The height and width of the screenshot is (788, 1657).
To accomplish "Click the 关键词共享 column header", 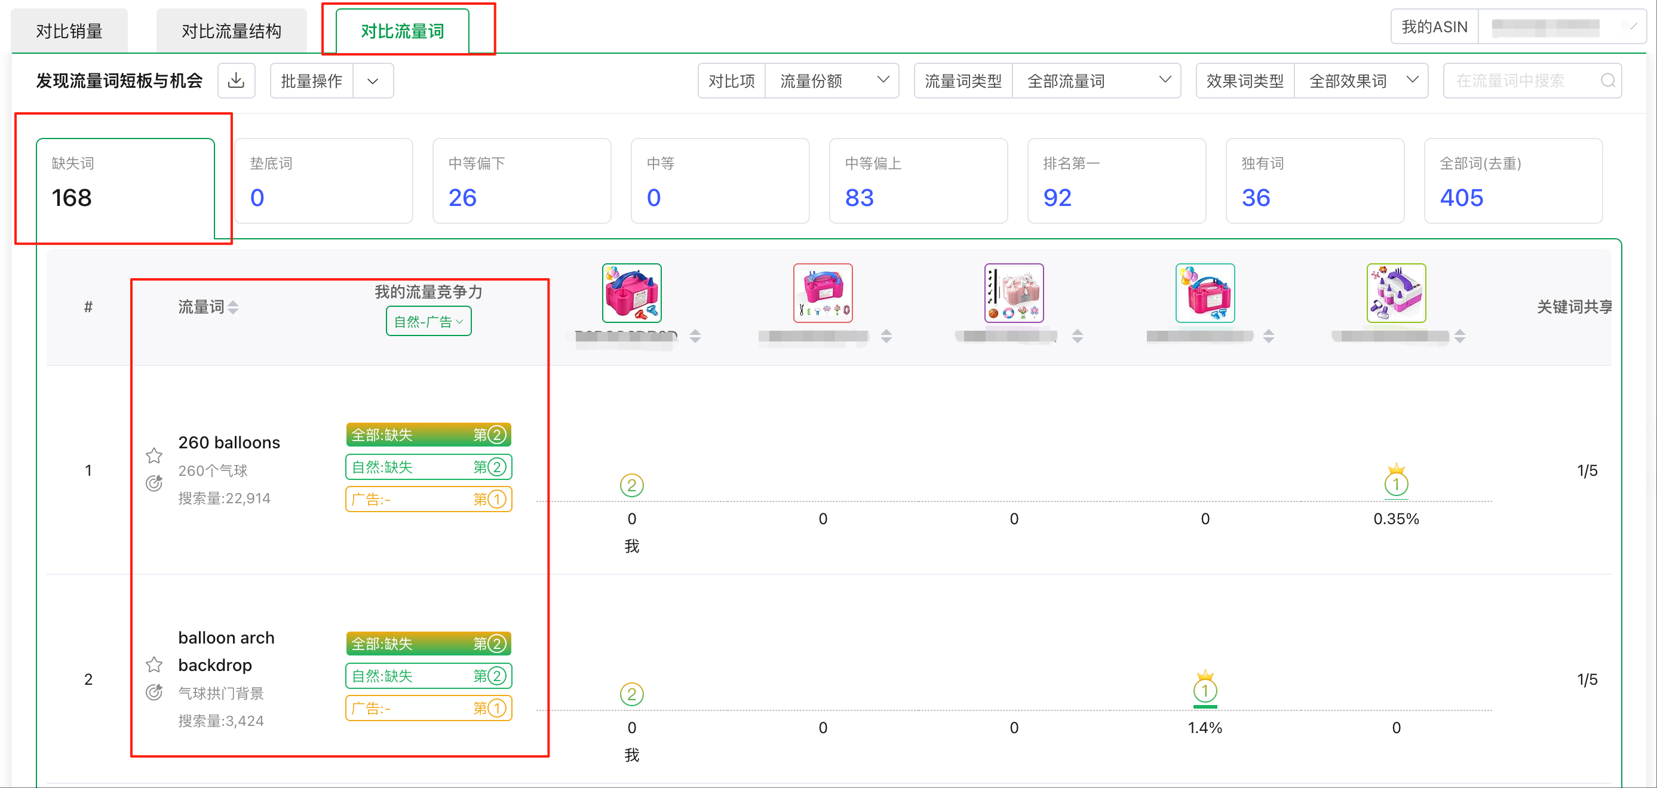I will coord(1574,307).
